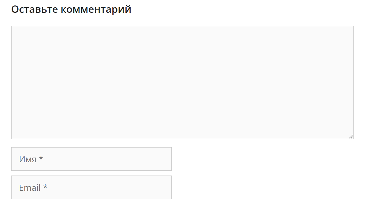Focus the large comment text area

[182, 82]
